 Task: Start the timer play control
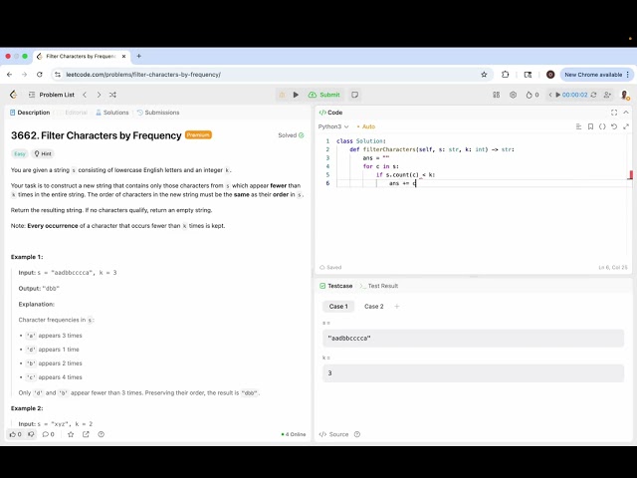pos(557,95)
